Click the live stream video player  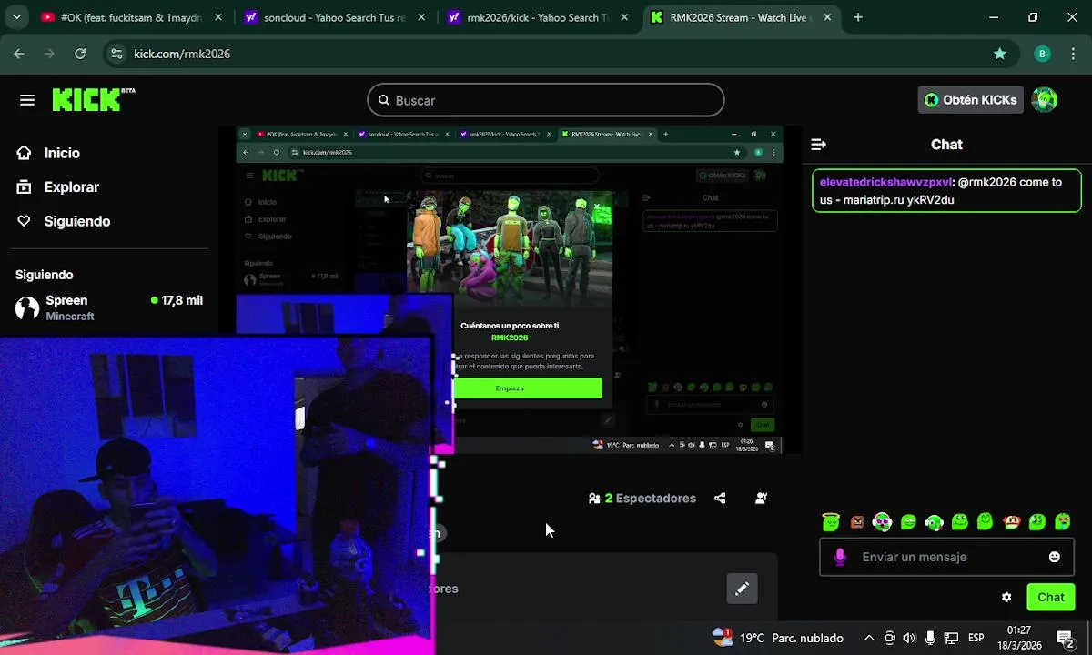(x=510, y=289)
